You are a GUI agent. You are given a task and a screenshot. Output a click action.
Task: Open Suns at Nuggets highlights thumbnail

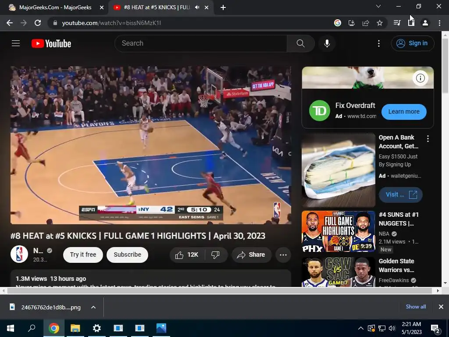(x=338, y=232)
